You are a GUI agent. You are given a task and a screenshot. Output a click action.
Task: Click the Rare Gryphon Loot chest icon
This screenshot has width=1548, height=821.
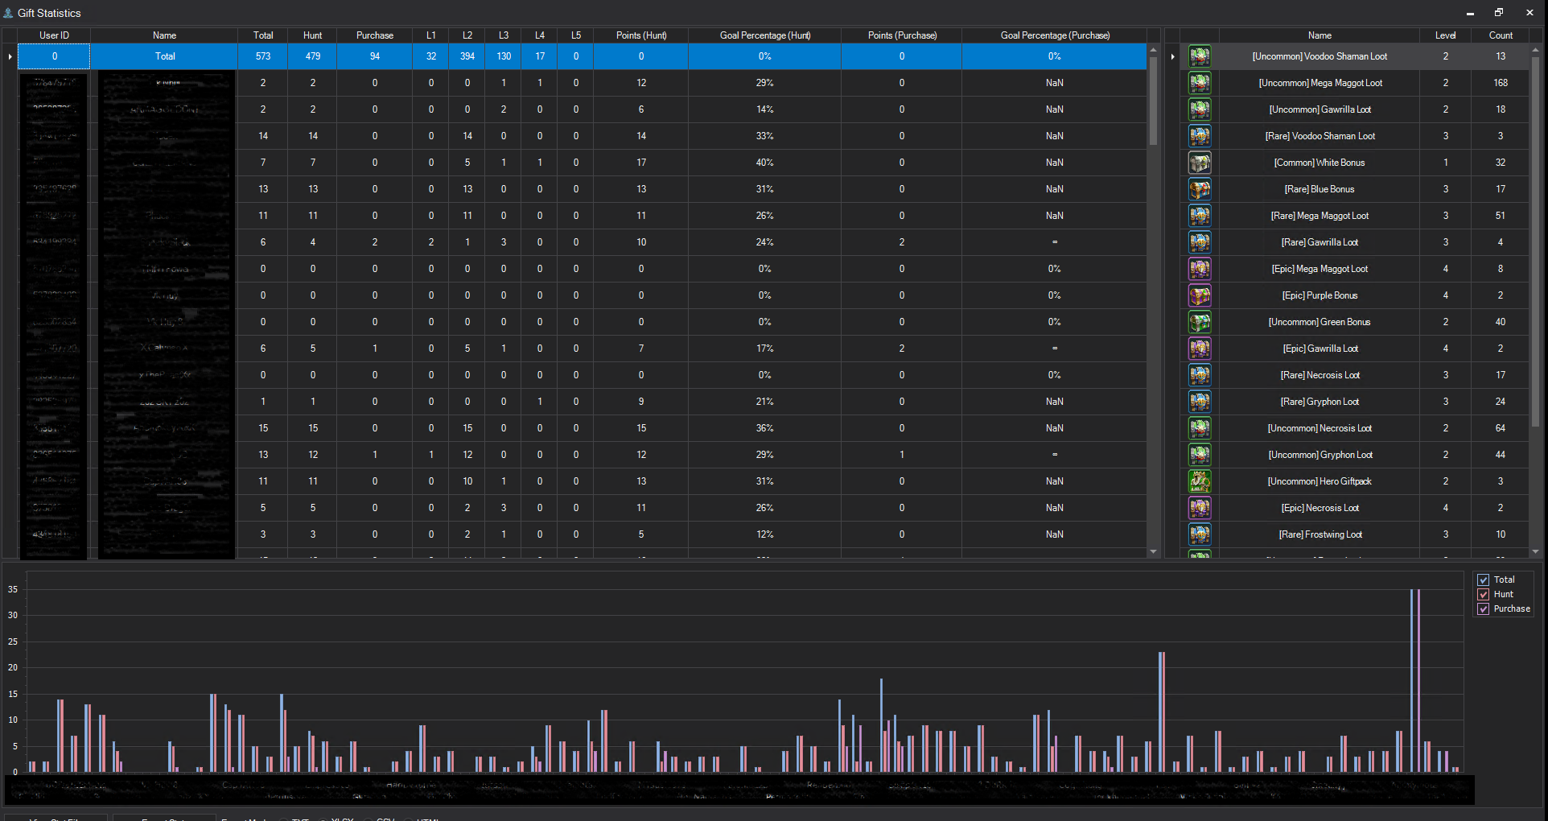[1200, 402]
